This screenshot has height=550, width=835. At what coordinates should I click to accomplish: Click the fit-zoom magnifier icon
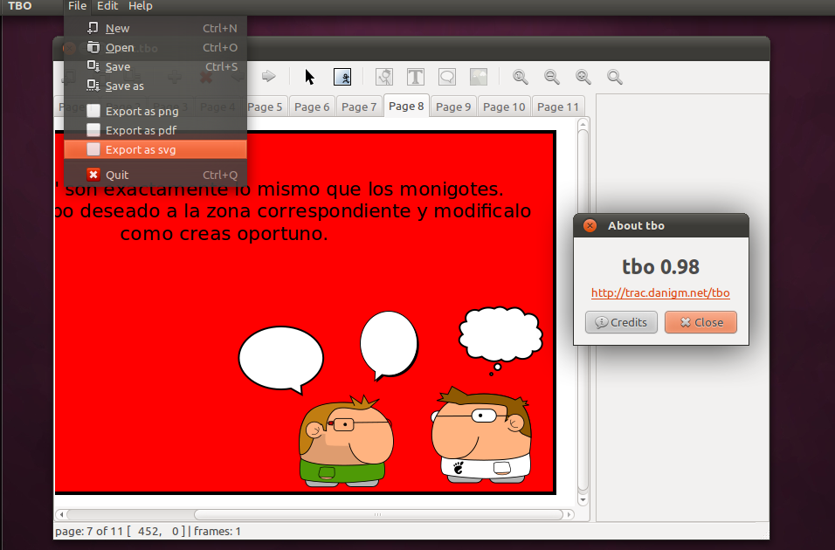point(583,77)
